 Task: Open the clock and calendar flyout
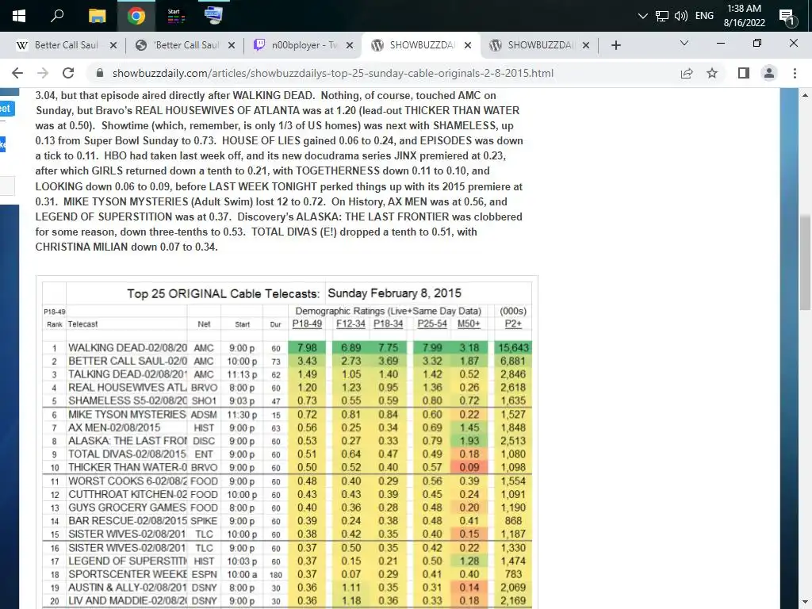[744, 16]
